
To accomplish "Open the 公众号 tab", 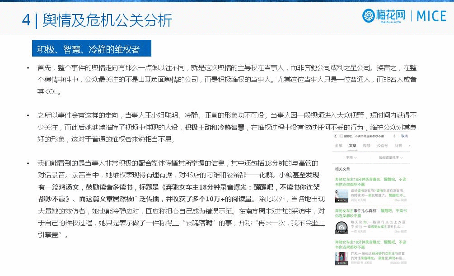I will pyautogui.click(x=382, y=146).
